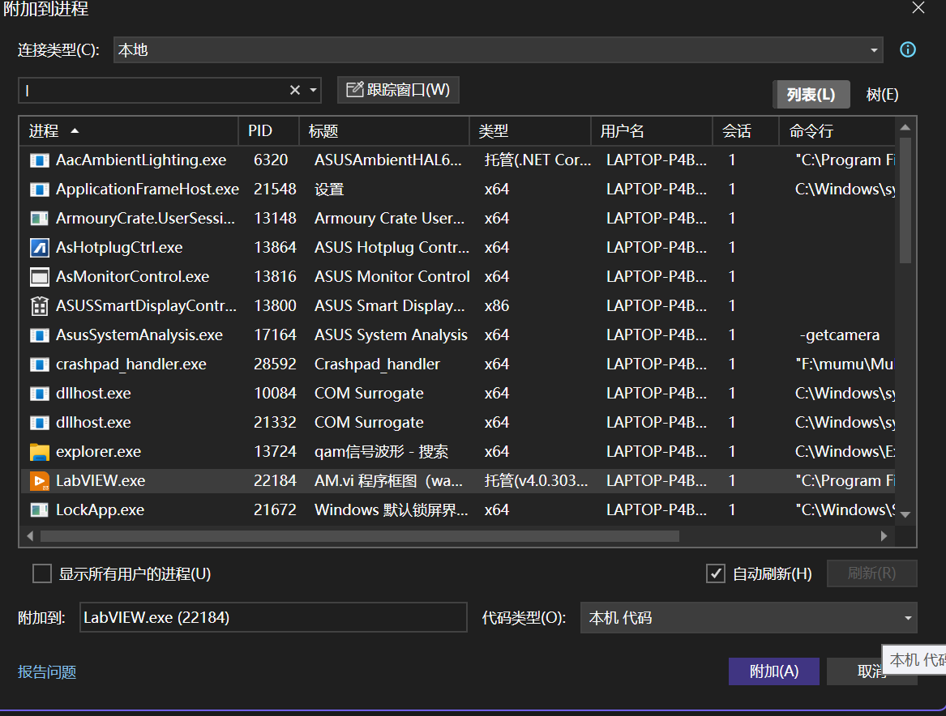Click the 附加到 text field
The height and width of the screenshot is (716, 946).
pos(273,617)
